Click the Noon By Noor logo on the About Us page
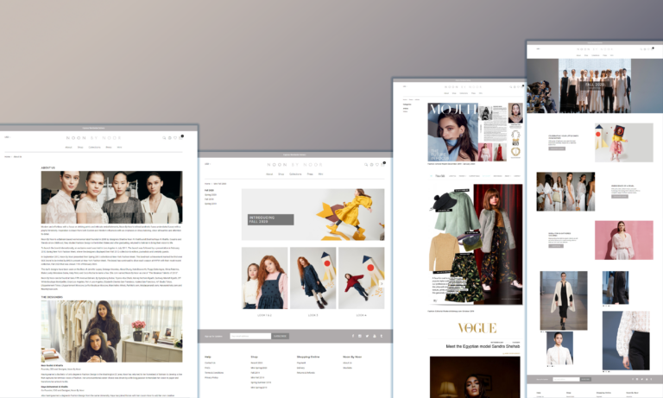Viewport: 663px width, 398px height. click(x=94, y=138)
